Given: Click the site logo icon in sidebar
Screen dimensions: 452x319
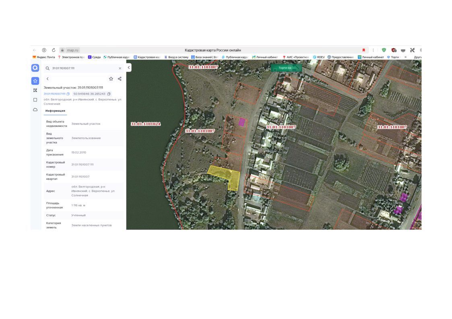Looking at the screenshot, I should pyautogui.click(x=35, y=68).
